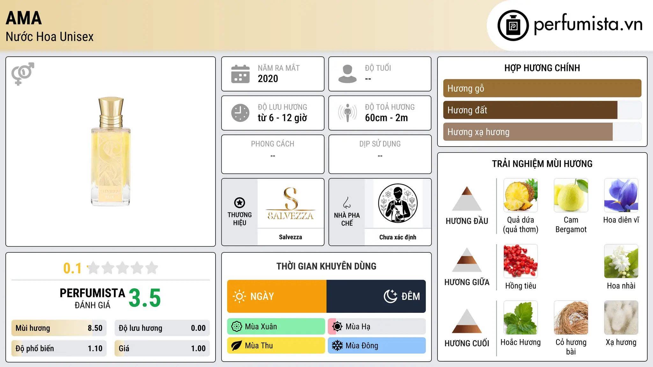This screenshot has width=653, height=367.
Task: Click the Salvezza brand name label
Action: (x=290, y=237)
